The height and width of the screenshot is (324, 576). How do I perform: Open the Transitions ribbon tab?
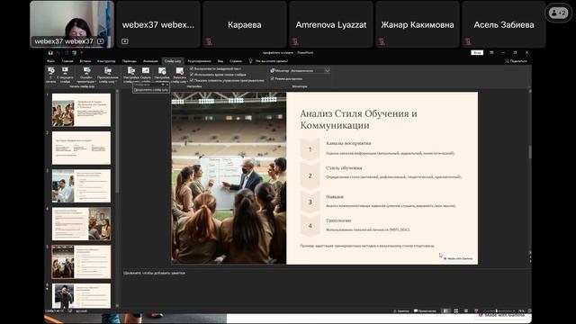tap(130, 61)
